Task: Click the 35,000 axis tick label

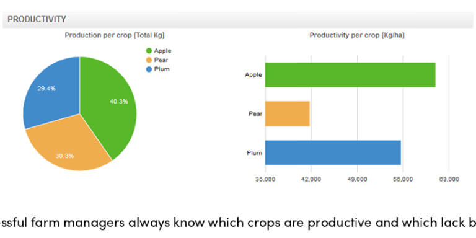Action: click(x=265, y=179)
